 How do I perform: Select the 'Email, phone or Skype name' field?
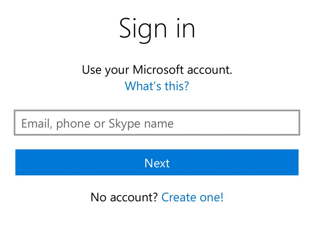pos(157,123)
